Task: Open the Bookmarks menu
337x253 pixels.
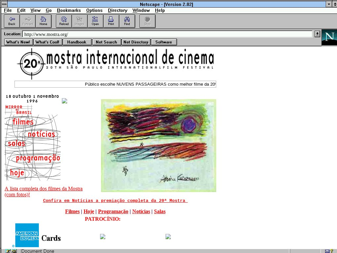Action: coord(69,10)
